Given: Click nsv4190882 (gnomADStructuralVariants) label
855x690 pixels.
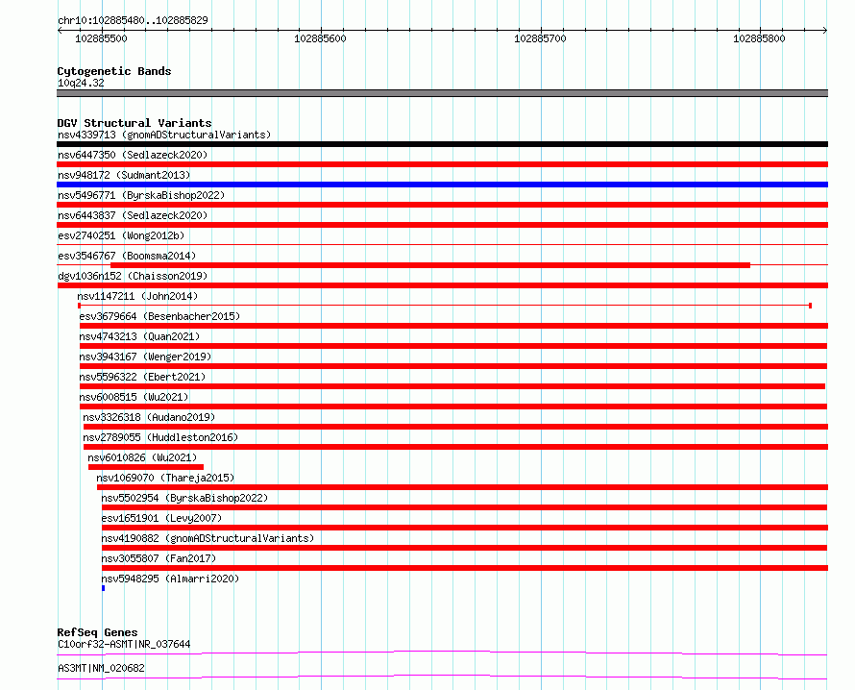Looking at the screenshot, I should point(208,538).
